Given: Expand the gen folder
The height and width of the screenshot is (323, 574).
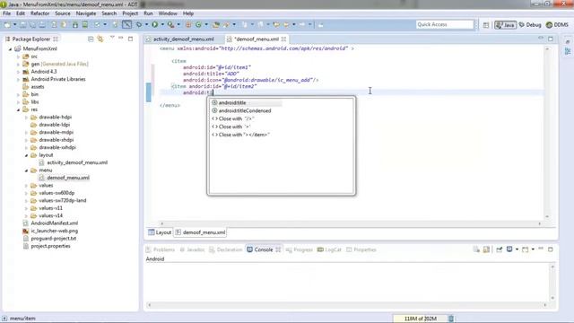Looking at the screenshot, I should pos(18,64).
